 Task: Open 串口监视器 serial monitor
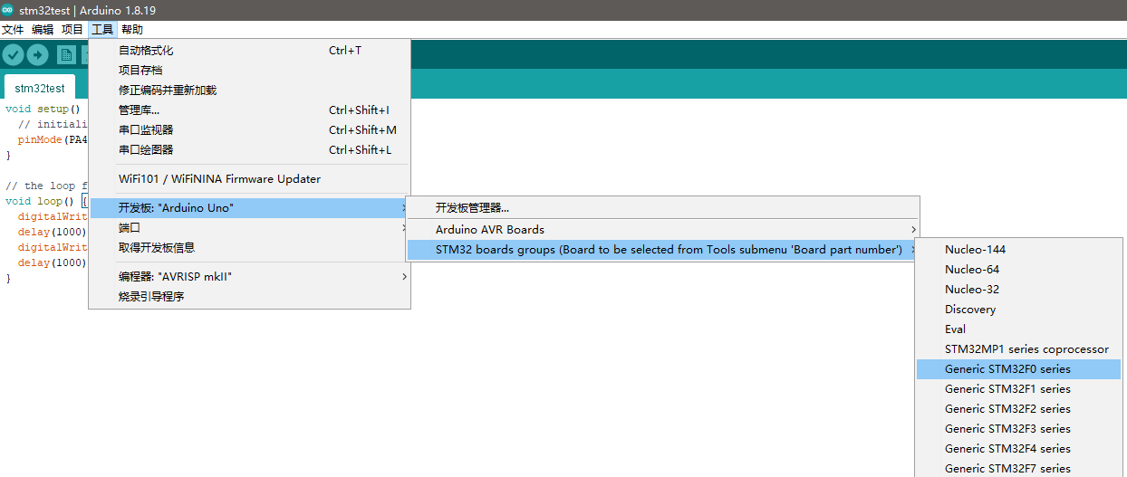[249, 130]
